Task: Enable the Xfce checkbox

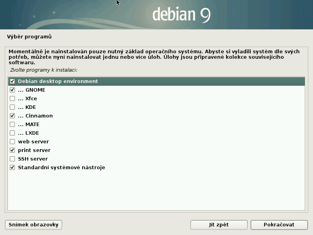Action: click(x=13, y=99)
